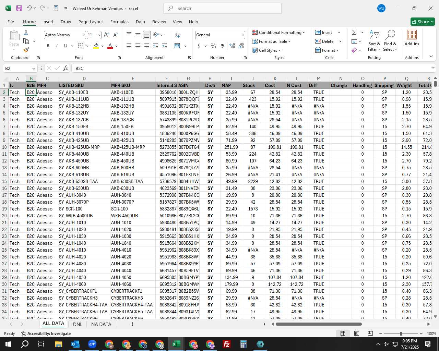The width and height of the screenshot is (439, 351).
Task: Open the calculator icon in Quick Access toolbar
Action: tap(56, 8)
